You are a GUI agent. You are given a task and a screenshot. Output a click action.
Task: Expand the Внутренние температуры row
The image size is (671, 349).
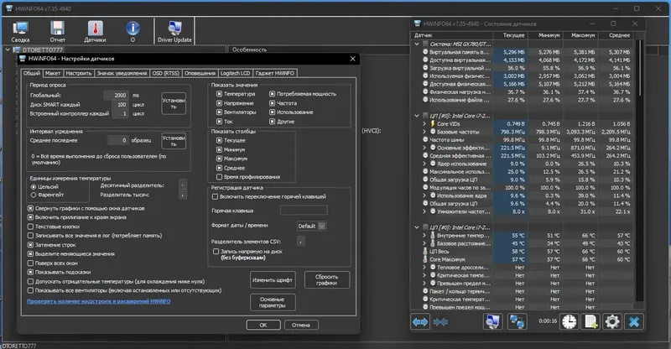point(424,236)
